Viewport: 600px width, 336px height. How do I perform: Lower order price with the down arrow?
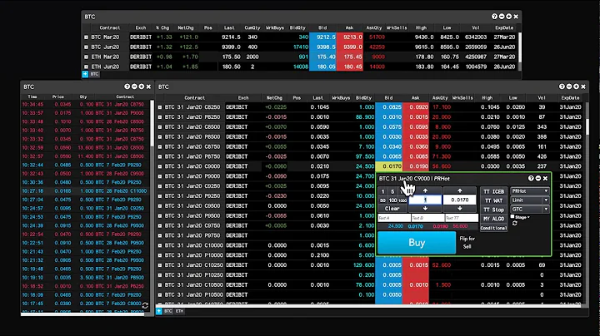[459, 209]
